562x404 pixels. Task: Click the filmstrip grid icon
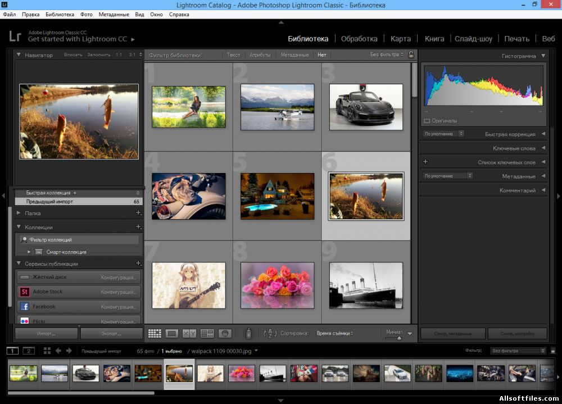[x=47, y=351]
